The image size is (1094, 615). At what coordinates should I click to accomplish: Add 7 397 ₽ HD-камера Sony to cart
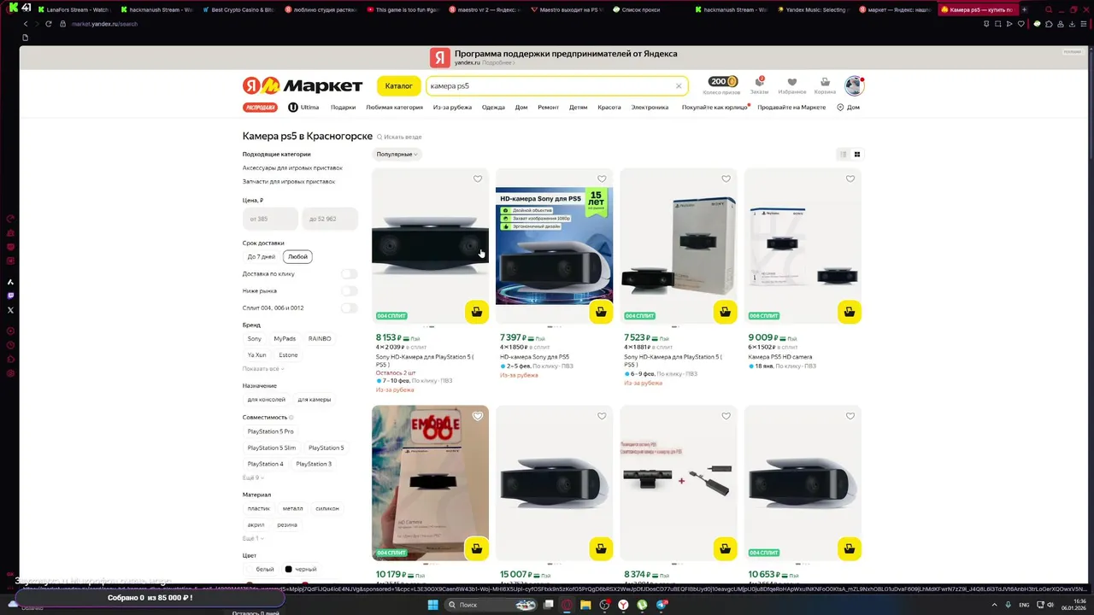click(x=601, y=312)
